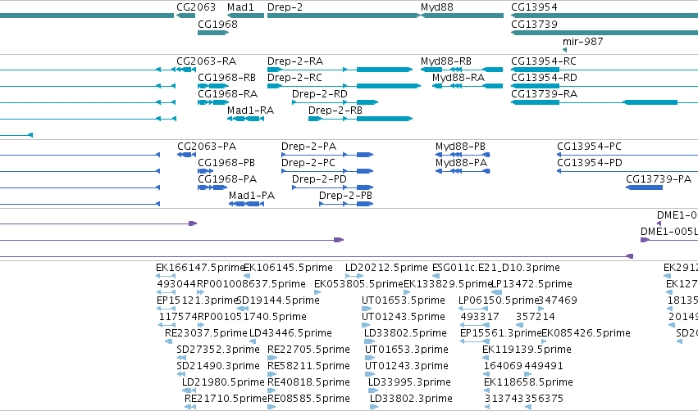Click the CG13954-PD label
This screenshot has height=411, width=698.
tap(590, 163)
